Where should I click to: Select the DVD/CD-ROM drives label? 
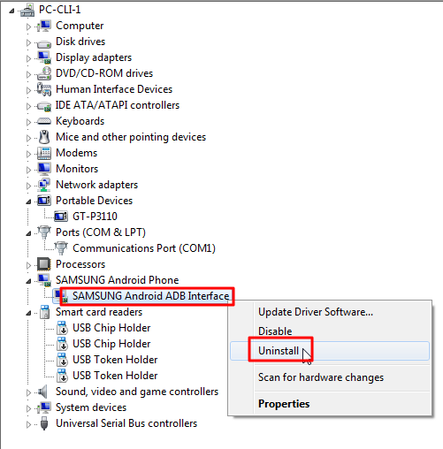tap(104, 73)
